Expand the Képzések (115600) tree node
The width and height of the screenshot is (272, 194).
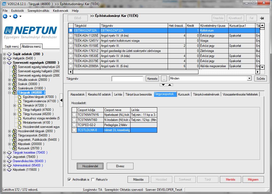pyautogui.click(x=4, y=170)
